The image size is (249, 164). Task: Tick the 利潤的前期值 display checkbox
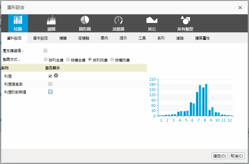click(x=50, y=92)
